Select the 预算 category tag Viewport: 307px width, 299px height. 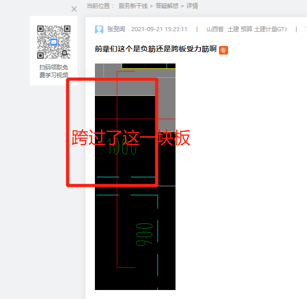click(247, 29)
